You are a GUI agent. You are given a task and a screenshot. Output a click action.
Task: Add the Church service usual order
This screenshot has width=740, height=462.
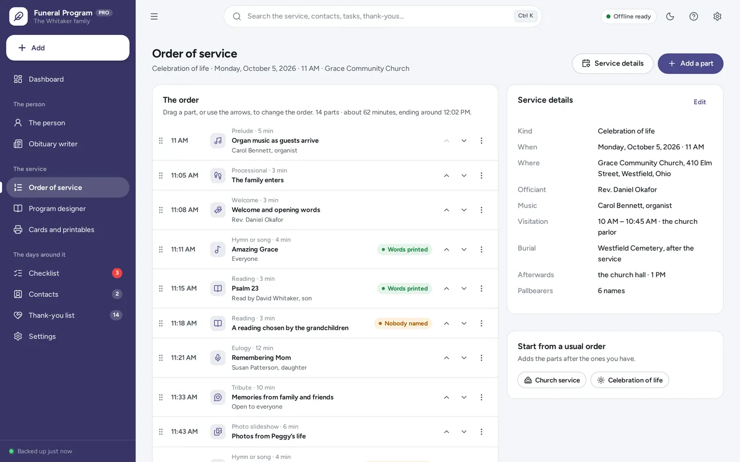pyautogui.click(x=552, y=380)
